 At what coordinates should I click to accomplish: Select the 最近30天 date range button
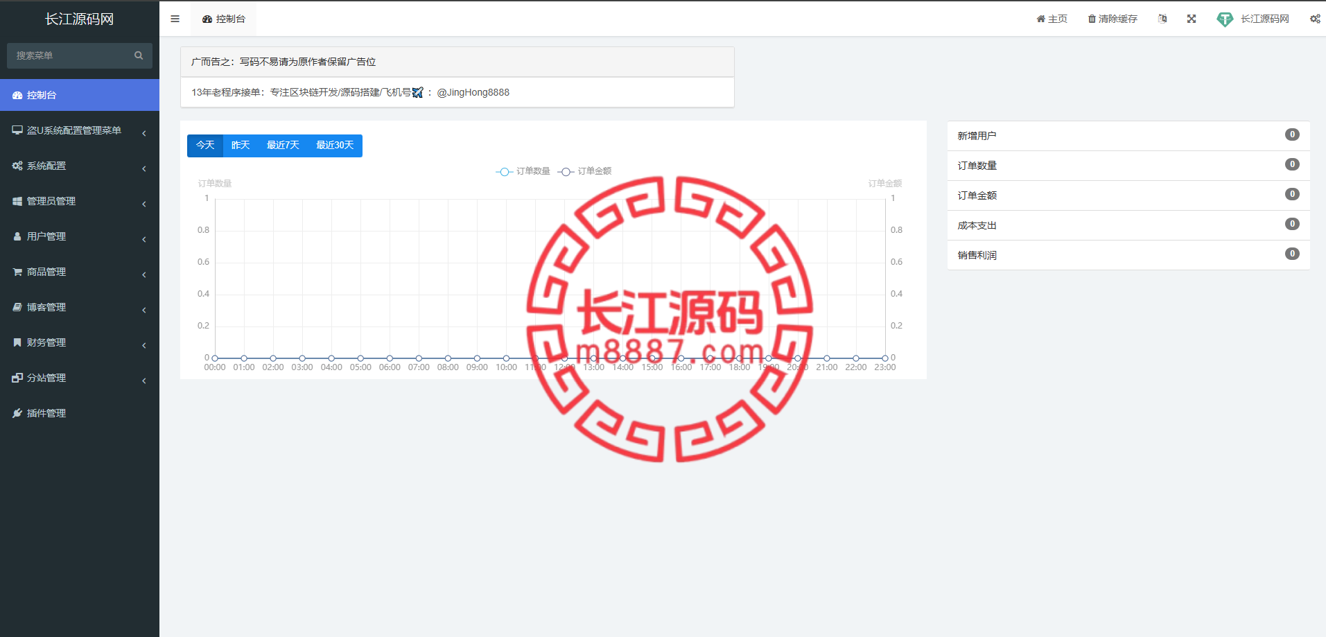point(335,146)
